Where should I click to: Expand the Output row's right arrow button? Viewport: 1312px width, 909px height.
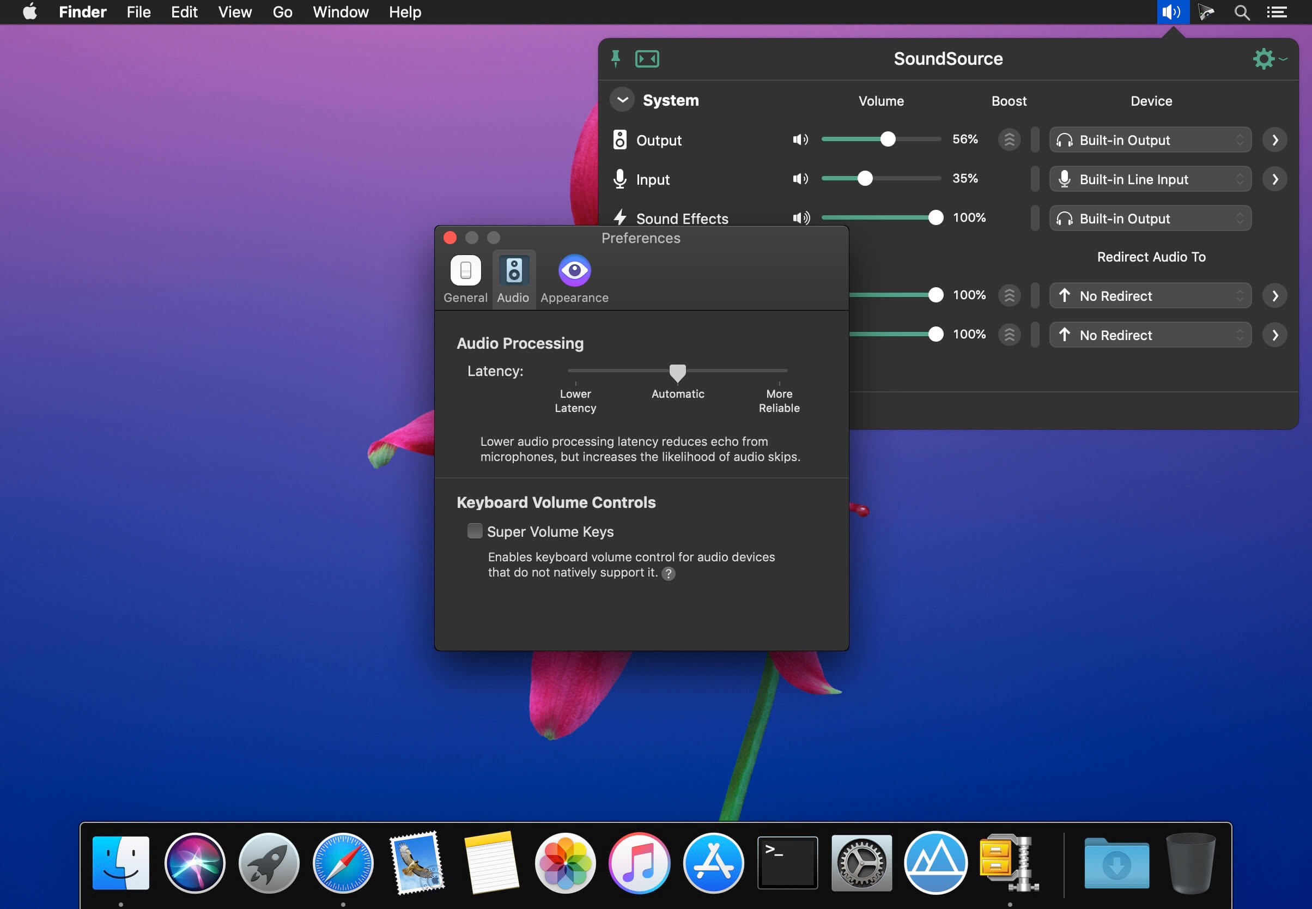pyautogui.click(x=1275, y=140)
